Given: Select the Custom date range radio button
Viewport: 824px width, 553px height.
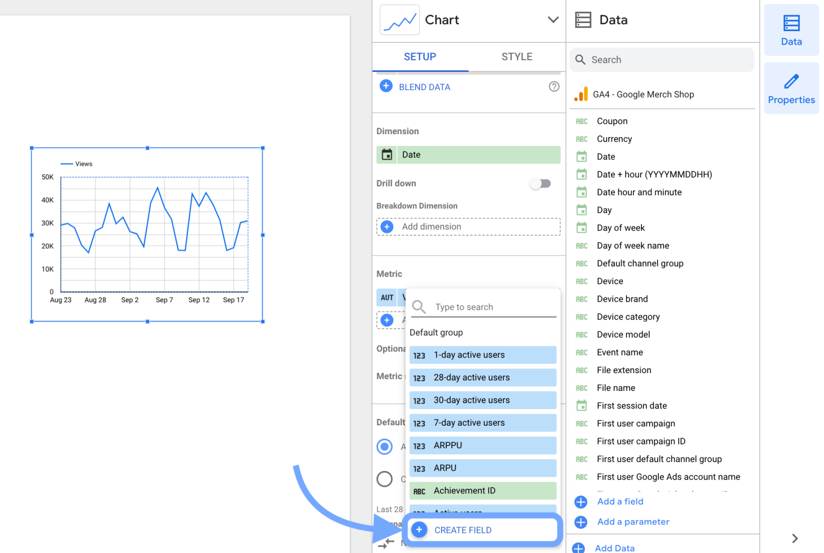Looking at the screenshot, I should coord(384,479).
